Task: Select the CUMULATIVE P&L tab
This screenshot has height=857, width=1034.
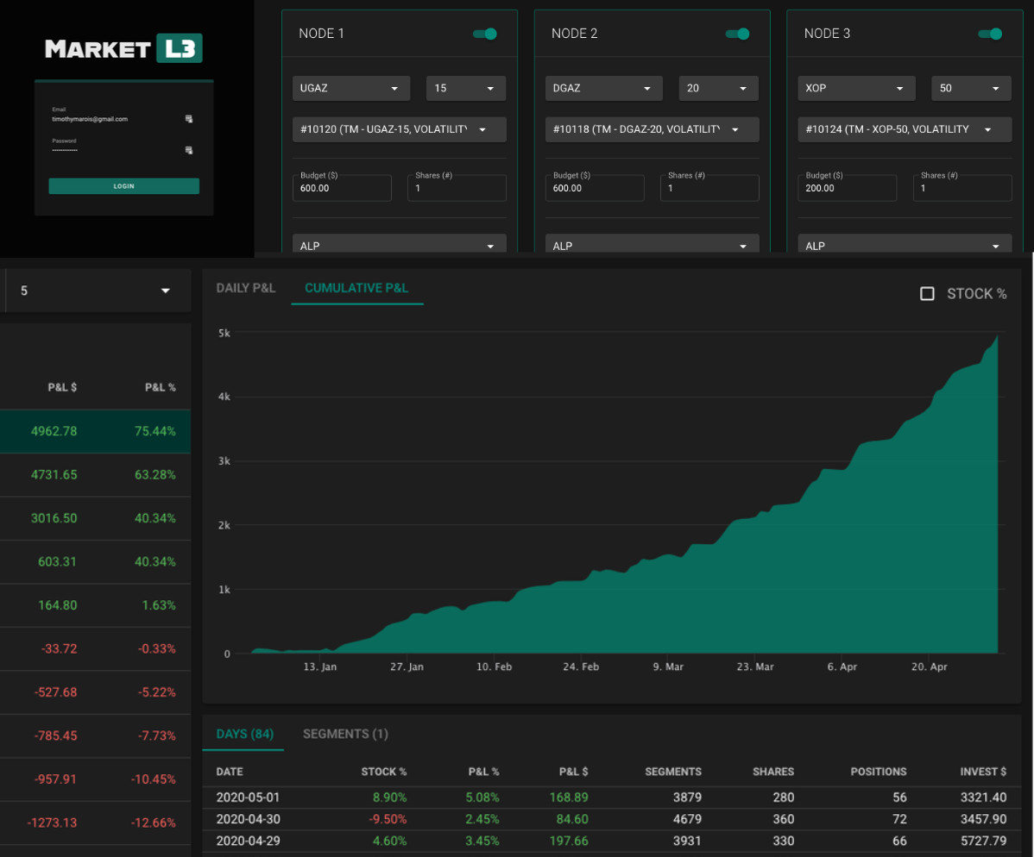Action: [x=357, y=288]
